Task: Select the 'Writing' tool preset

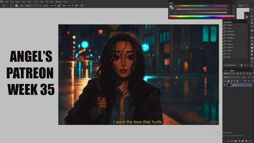Action: 235,57
